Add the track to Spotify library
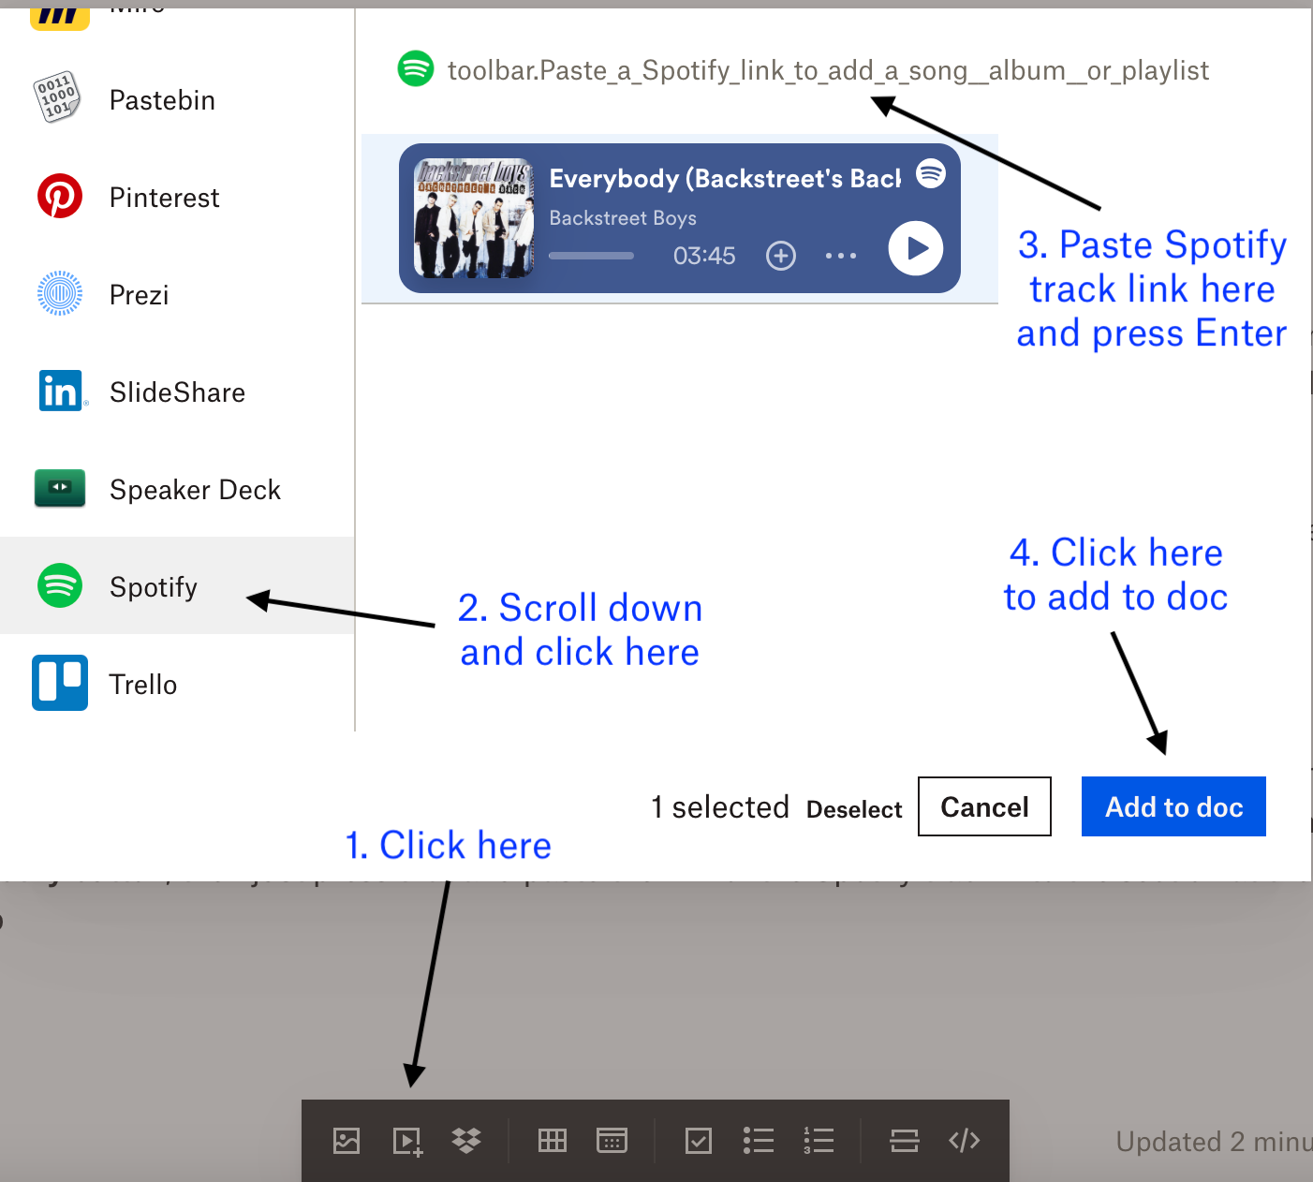The height and width of the screenshot is (1182, 1313). pyautogui.click(x=780, y=255)
